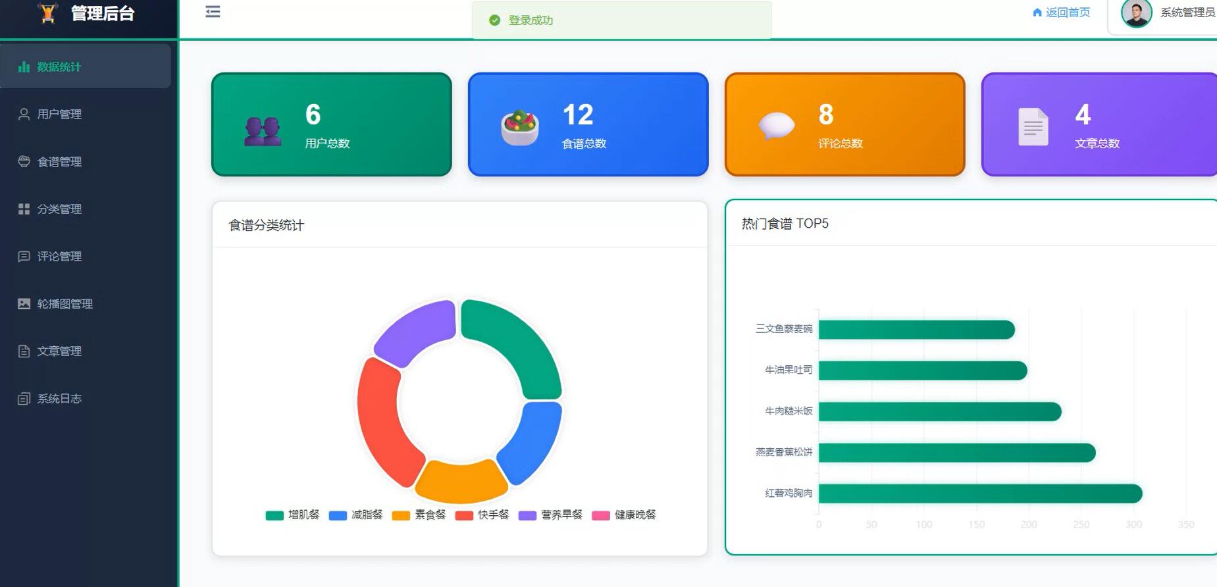
Task: Click the dumbbell logo icon
Action: click(x=47, y=13)
